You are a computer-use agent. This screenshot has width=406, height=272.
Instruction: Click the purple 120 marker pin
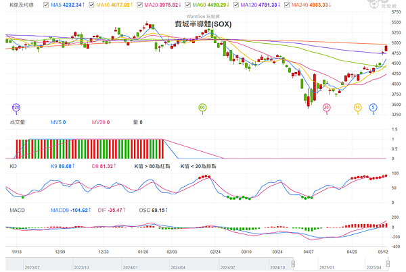(16, 108)
